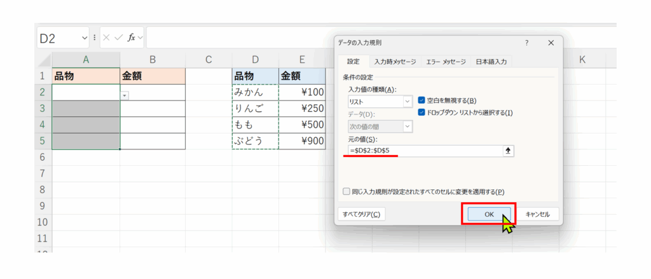Image resolution: width=651 pixels, height=279 pixels.
Task: Click the すべてクリア button
Action: [x=360, y=214]
